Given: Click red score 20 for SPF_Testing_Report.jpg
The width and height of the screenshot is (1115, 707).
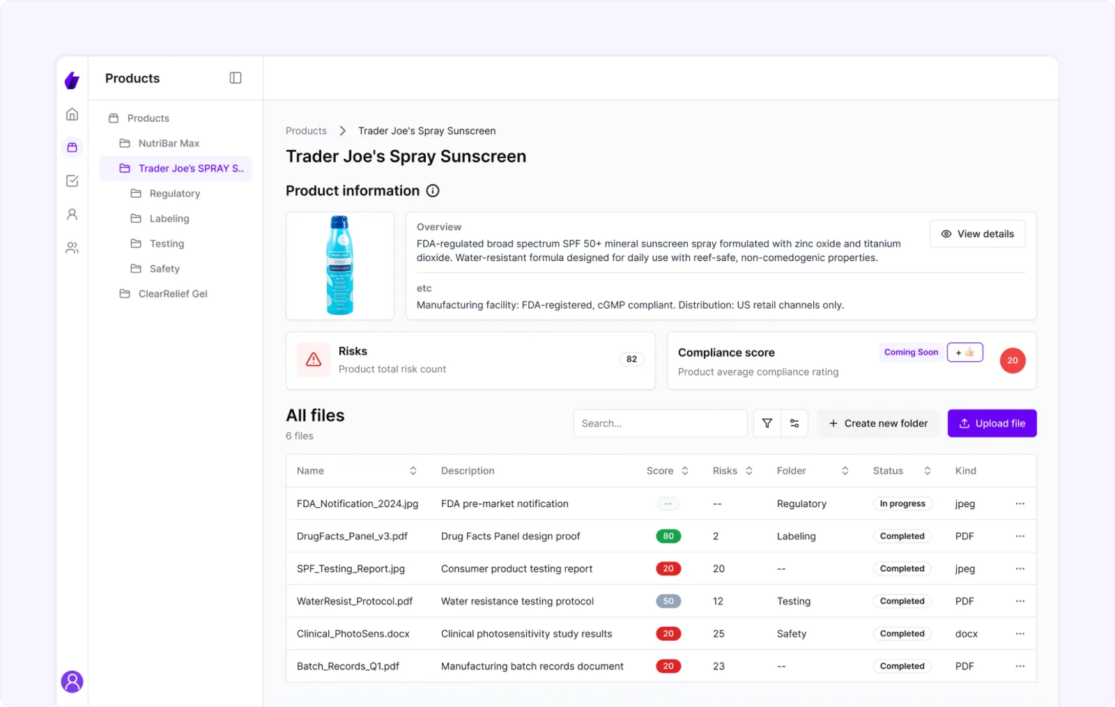Looking at the screenshot, I should point(668,568).
